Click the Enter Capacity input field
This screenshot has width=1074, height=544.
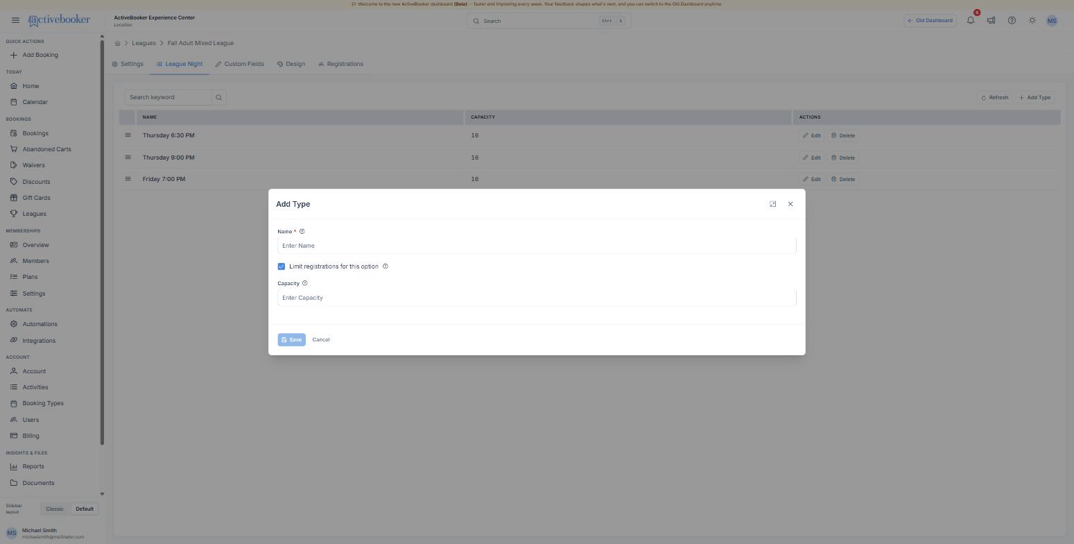point(537,298)
